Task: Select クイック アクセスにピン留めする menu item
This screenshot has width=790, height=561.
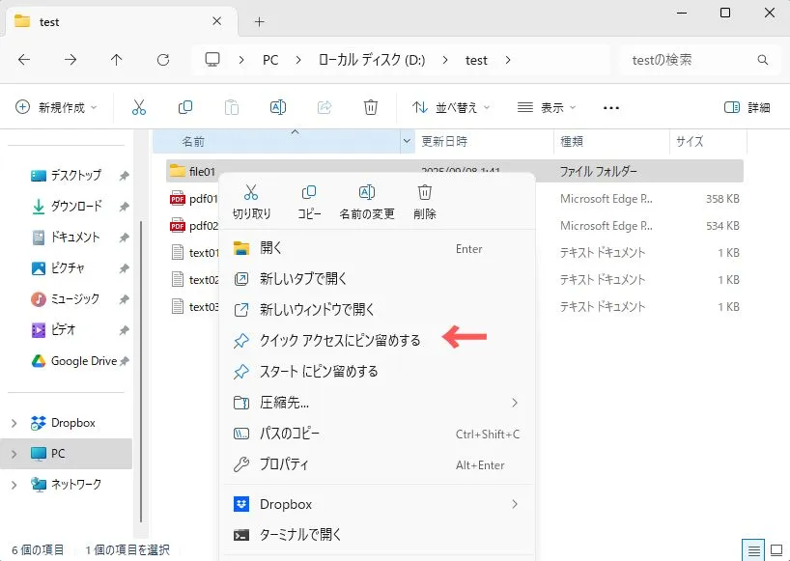Action: tap(340, 340)
